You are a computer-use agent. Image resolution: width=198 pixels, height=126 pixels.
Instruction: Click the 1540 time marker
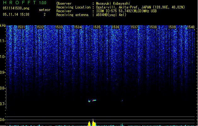click(x=191, y=27)
